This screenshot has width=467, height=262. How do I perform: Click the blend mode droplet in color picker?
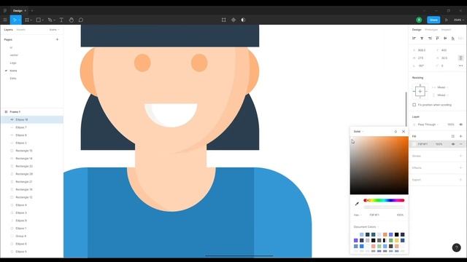[395, 132]
